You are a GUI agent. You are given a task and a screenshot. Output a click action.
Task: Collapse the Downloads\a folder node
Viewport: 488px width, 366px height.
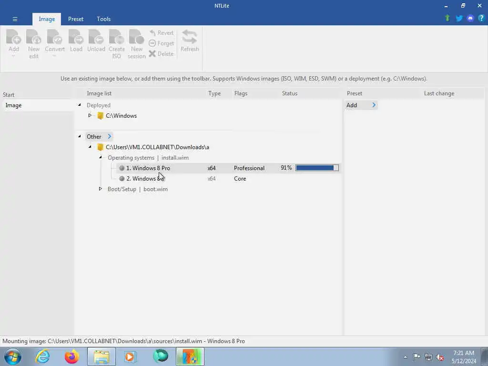tap(90, 147)
